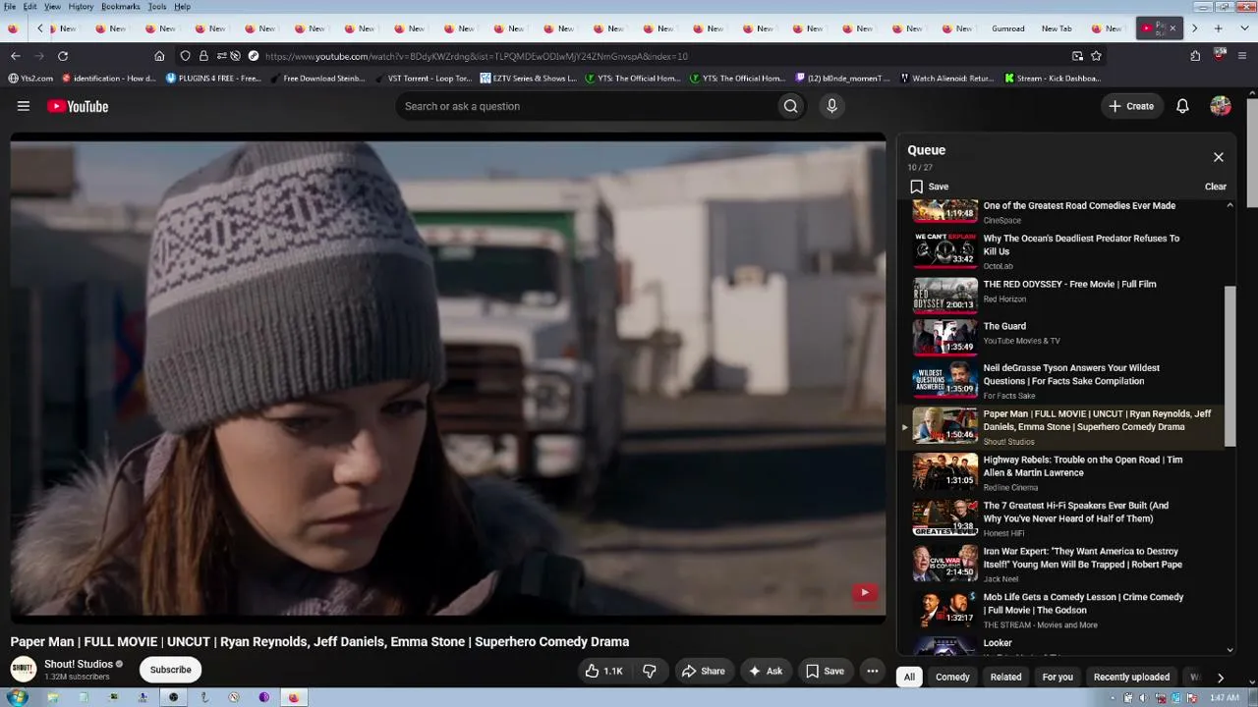Open the browser extensions puzzle icon
This screenshot has width=1258, height=707.
coord(1195,56)
